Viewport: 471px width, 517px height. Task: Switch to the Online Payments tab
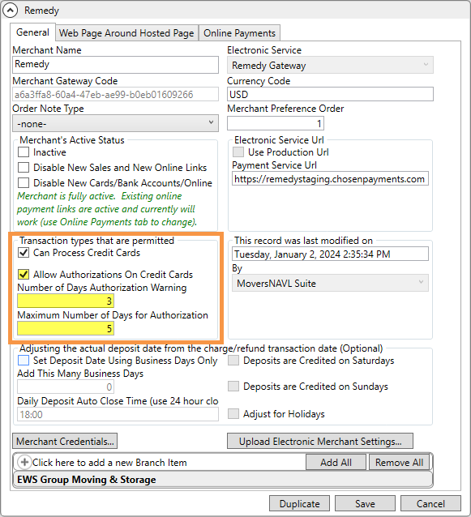click(x=239, y=33)
